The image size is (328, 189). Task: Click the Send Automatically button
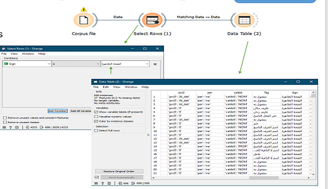click(x=121, y=177)
